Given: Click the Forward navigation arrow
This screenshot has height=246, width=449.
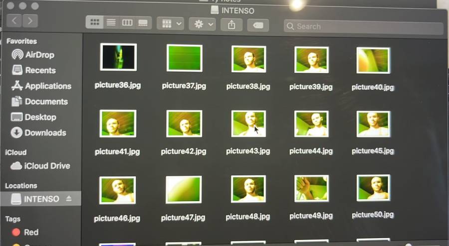Looking at the screenshot, I should point(30,20).
